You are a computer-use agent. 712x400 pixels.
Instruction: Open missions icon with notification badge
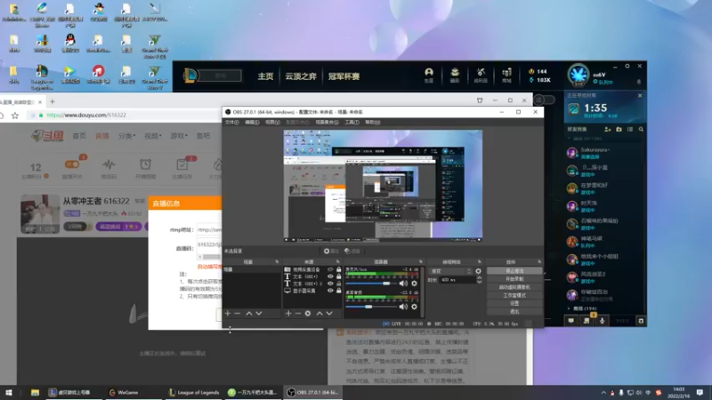coord(587,320)
